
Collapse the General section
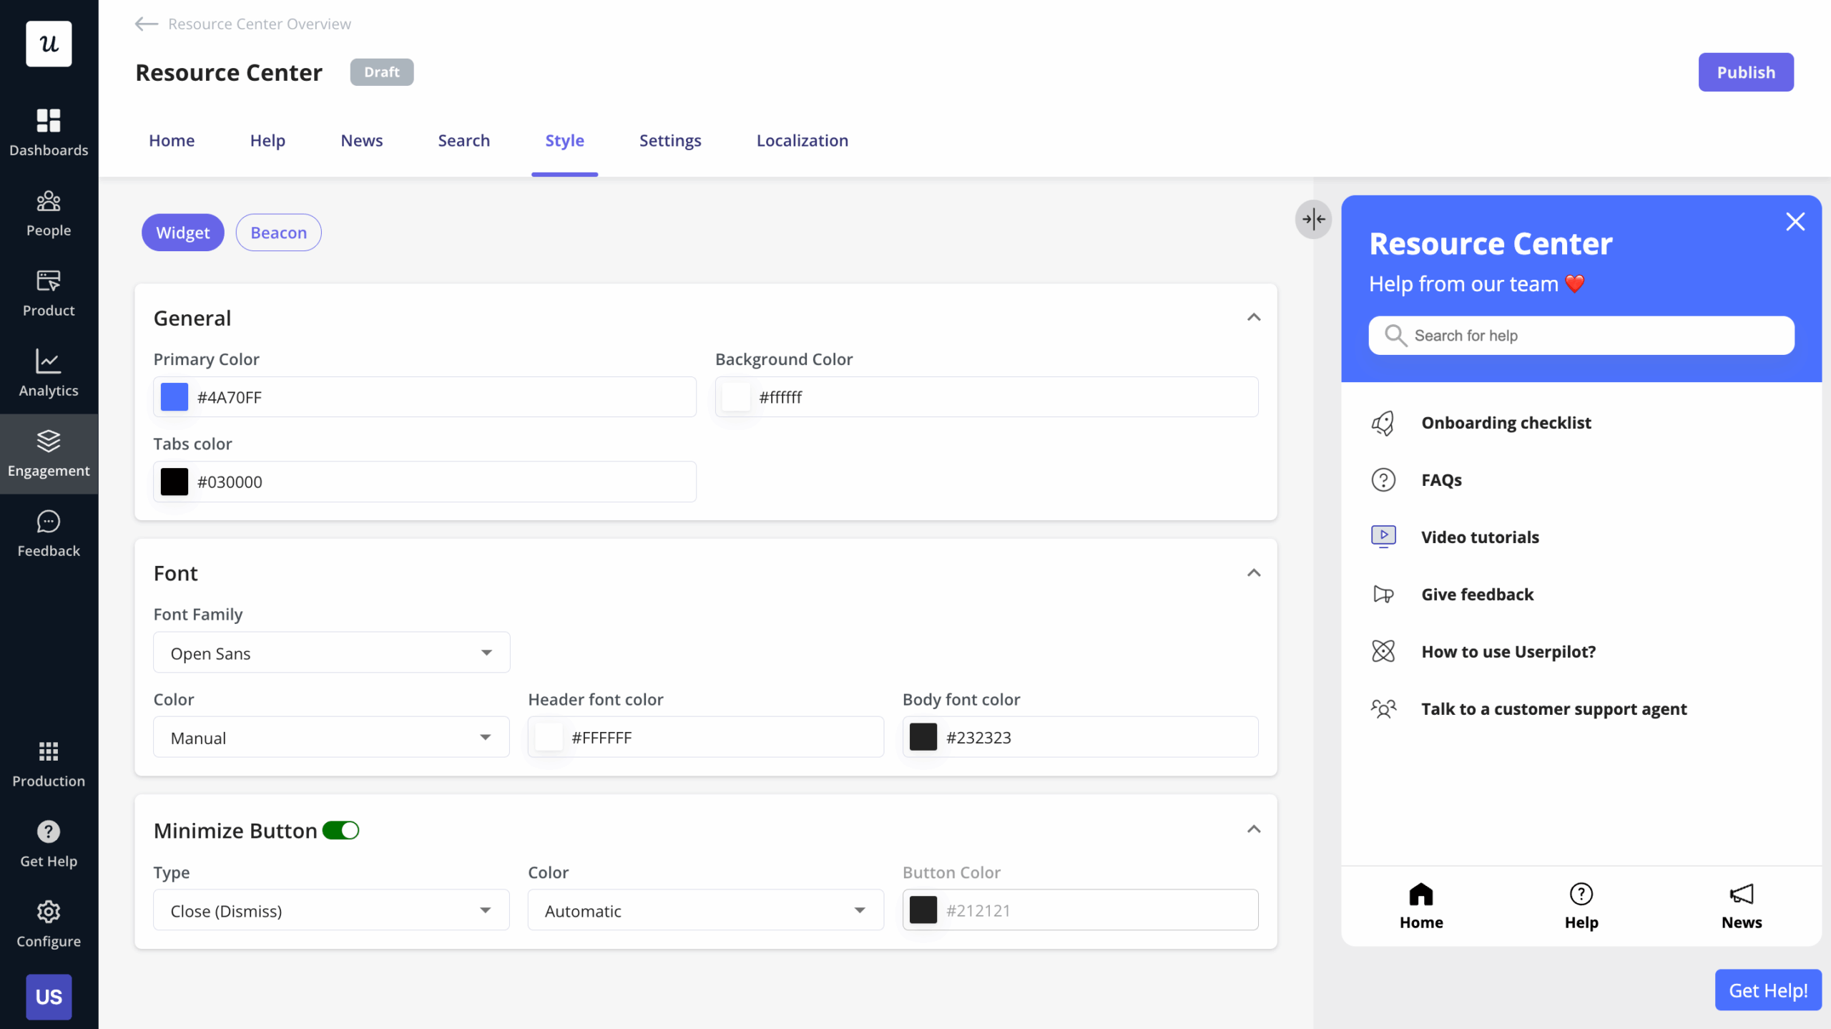coord(1254,317)
